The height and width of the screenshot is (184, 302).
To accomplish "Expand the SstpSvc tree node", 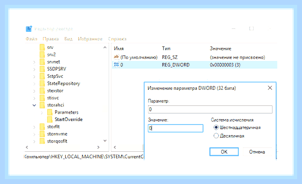I will [34, 77].
